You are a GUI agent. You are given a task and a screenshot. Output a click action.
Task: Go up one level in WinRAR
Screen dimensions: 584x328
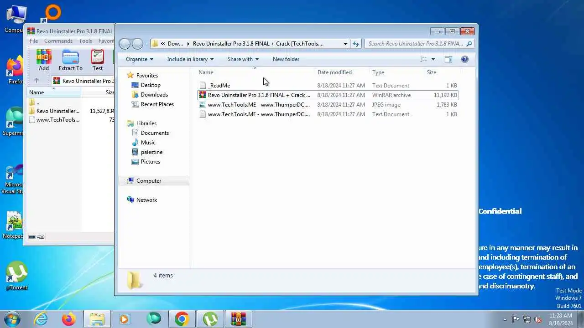(x=36, y=81)
